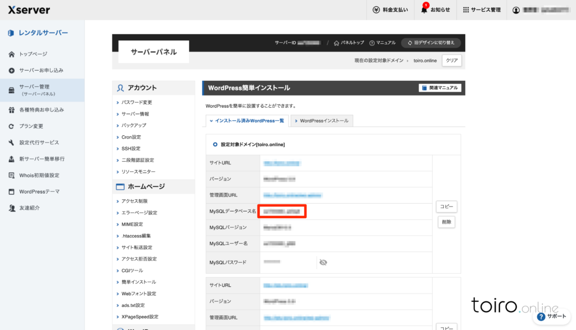Open サービス管理 grid menu
576x330 pixels.
(x=466, y=10)
